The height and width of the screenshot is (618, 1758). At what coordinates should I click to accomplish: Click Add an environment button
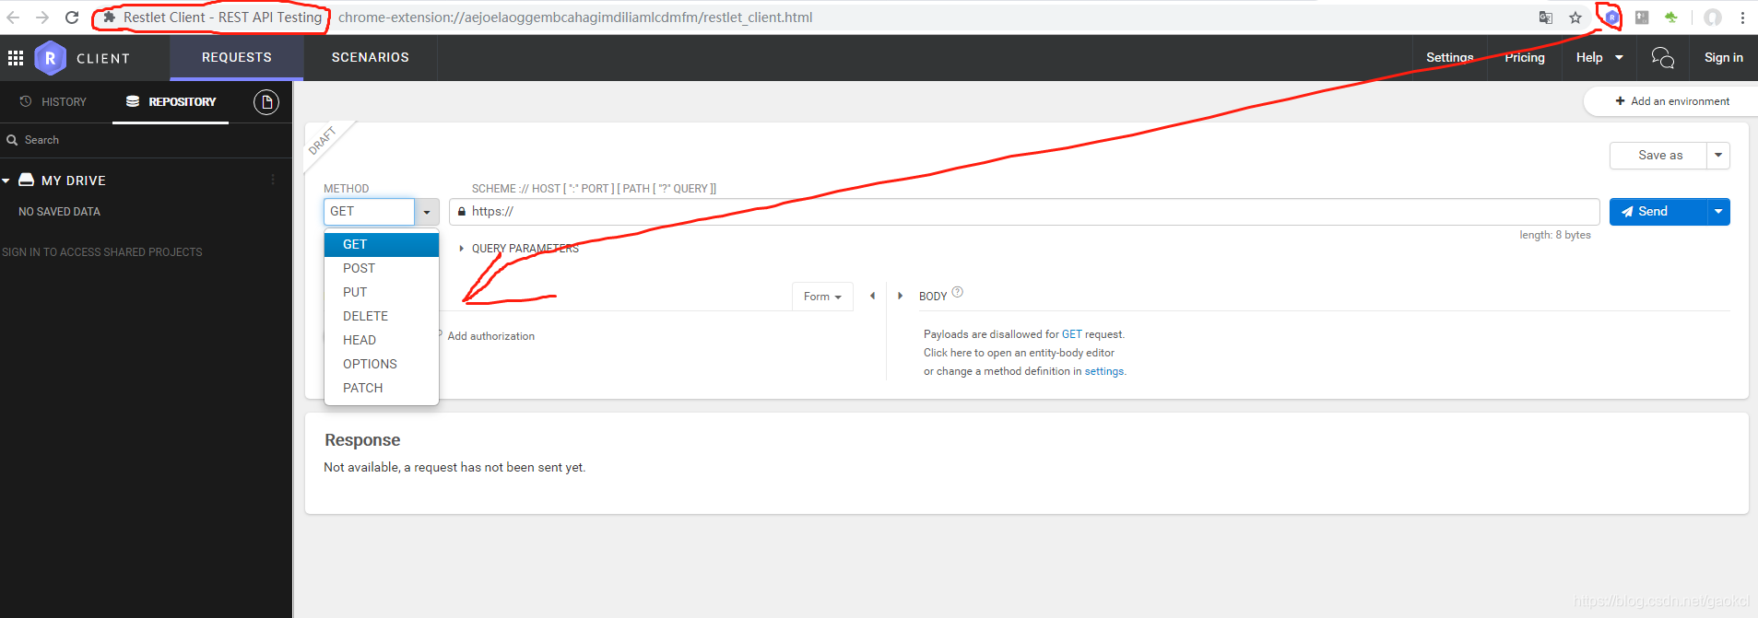[x=1671, y=101]
